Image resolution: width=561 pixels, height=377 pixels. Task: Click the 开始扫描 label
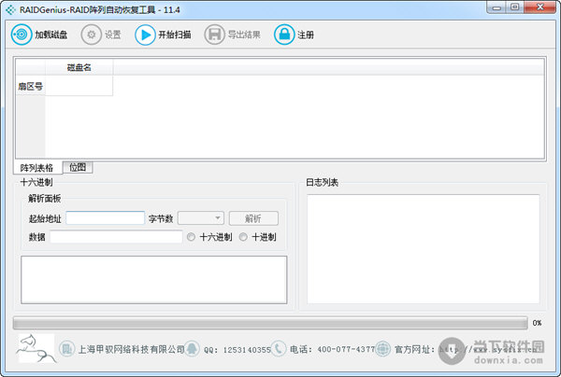[x=175, y=35]
